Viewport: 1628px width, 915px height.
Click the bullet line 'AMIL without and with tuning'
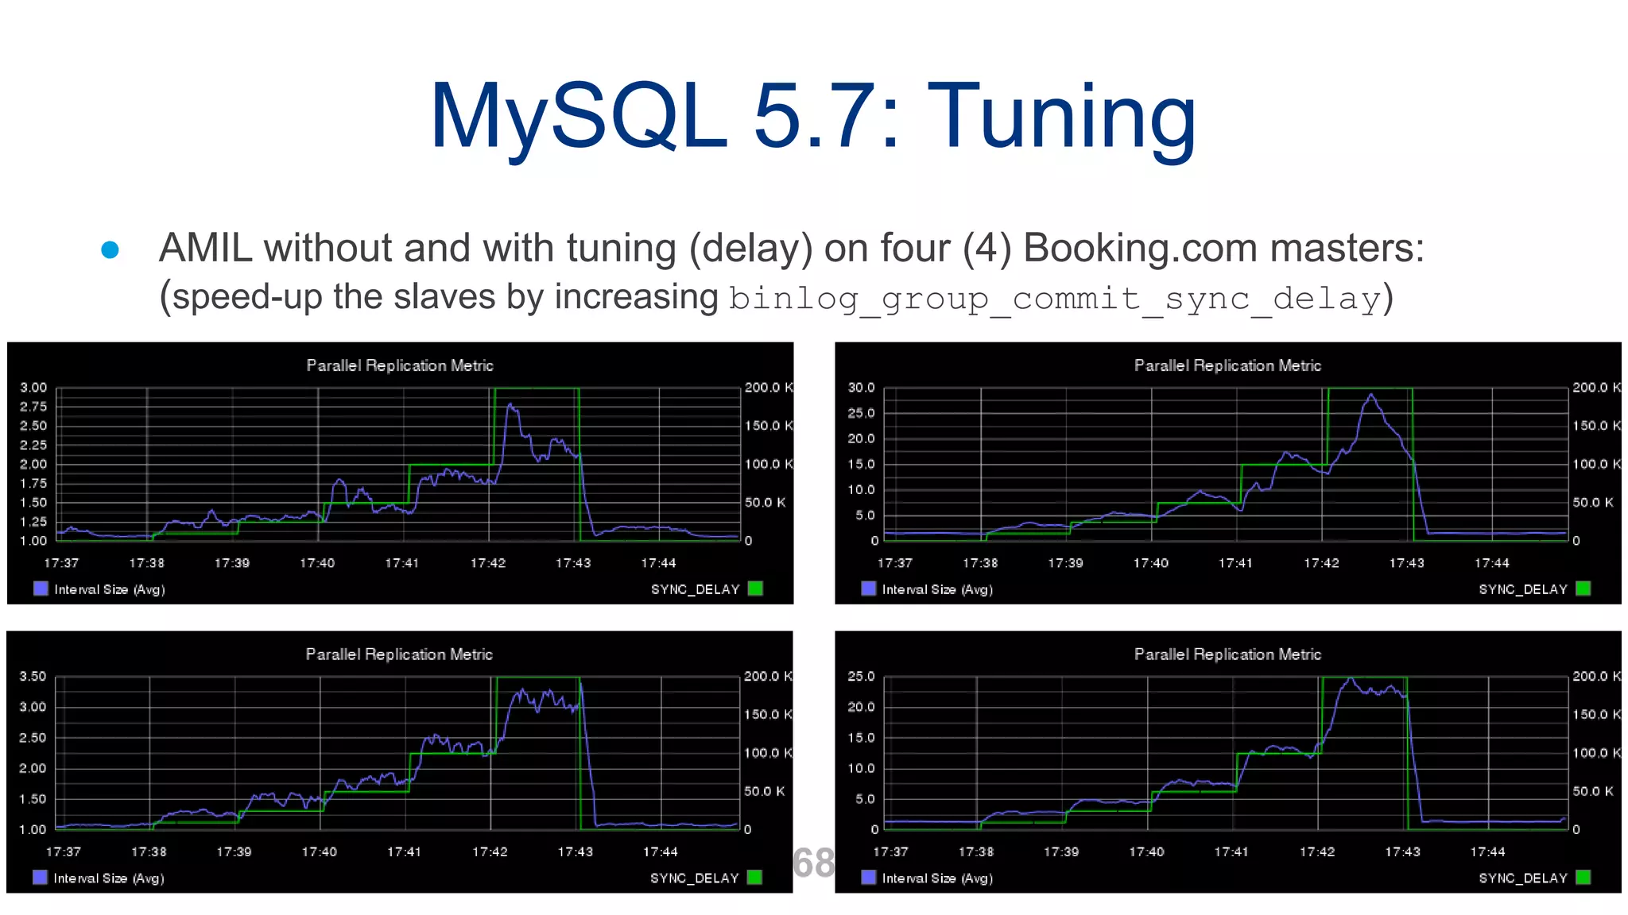(792, 248)
